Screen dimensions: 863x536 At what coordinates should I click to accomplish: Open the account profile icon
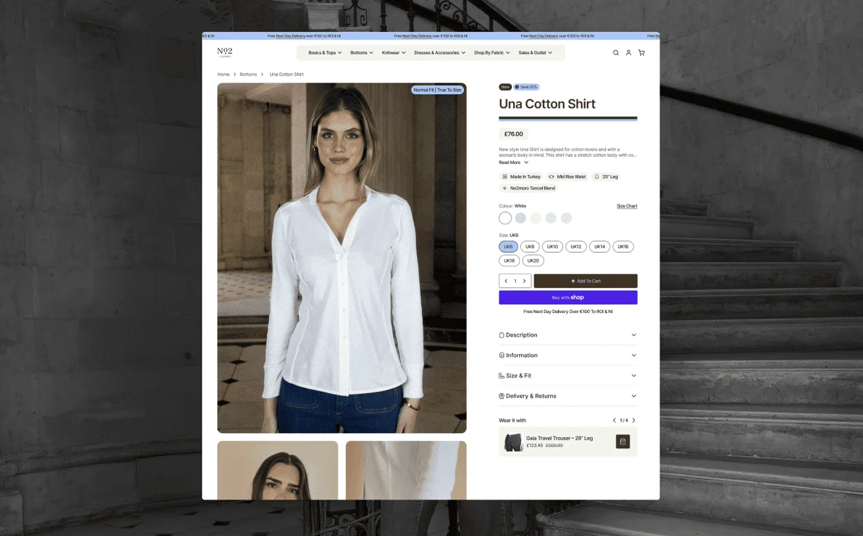pyautogui.click(x=628, y=53)
